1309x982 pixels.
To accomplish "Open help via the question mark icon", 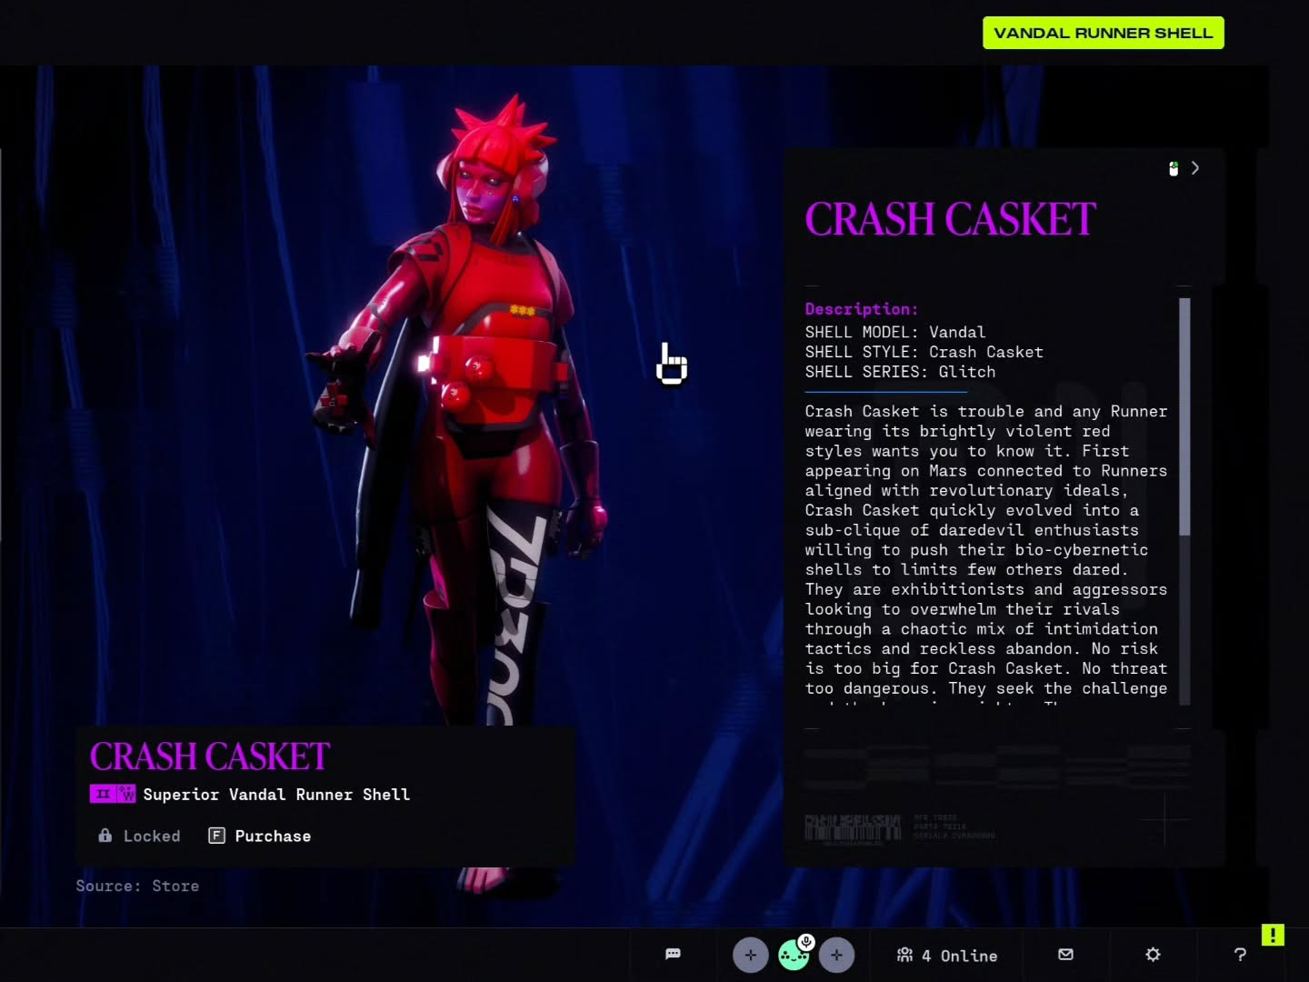I will click(1240, 955).
